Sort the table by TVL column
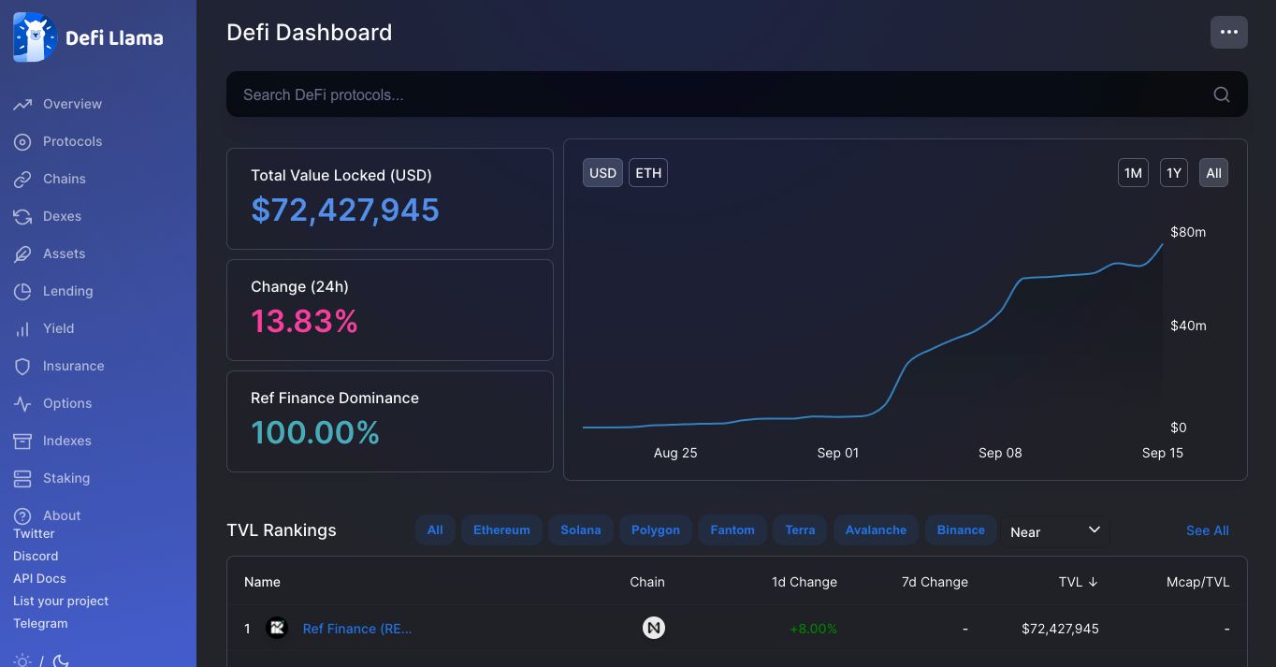The height and width of the screenshot is (667, 1276). (1078, 582)
